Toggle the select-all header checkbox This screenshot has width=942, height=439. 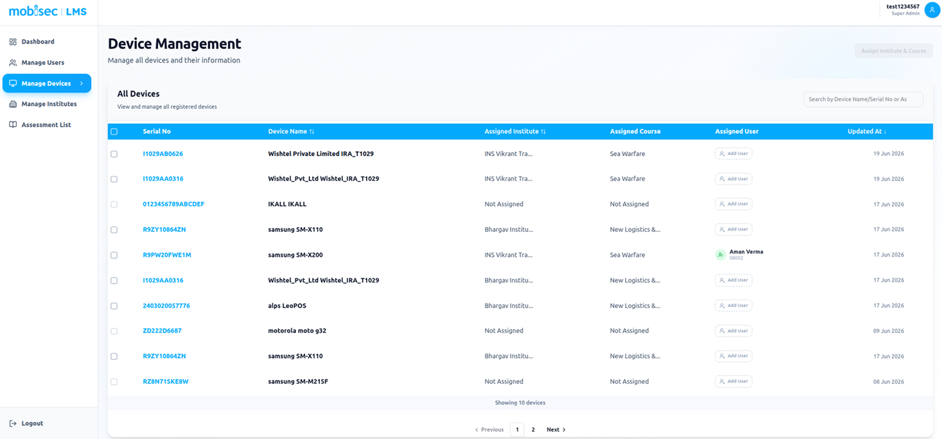coord(114,132)
